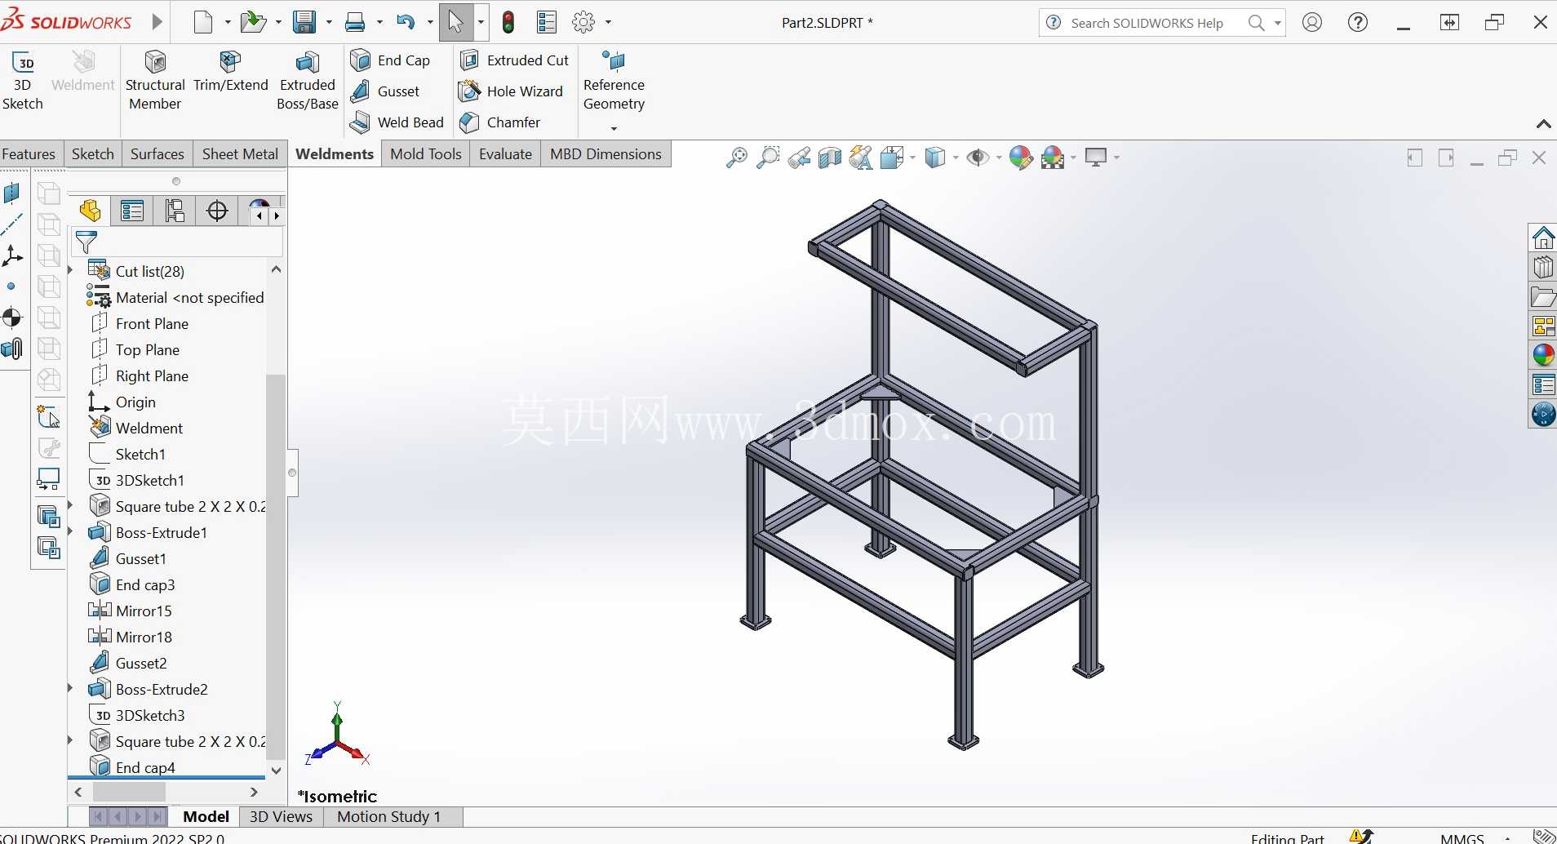Create a Weld Bead
The image size is (1557, 844).
tap(397, 122)
